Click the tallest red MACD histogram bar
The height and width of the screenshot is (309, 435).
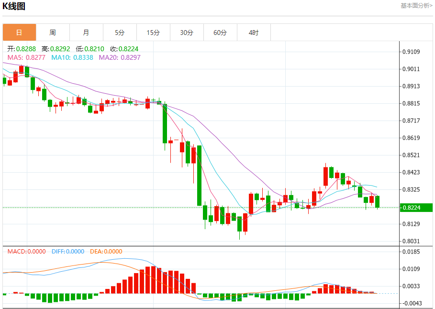coord(154,280)
